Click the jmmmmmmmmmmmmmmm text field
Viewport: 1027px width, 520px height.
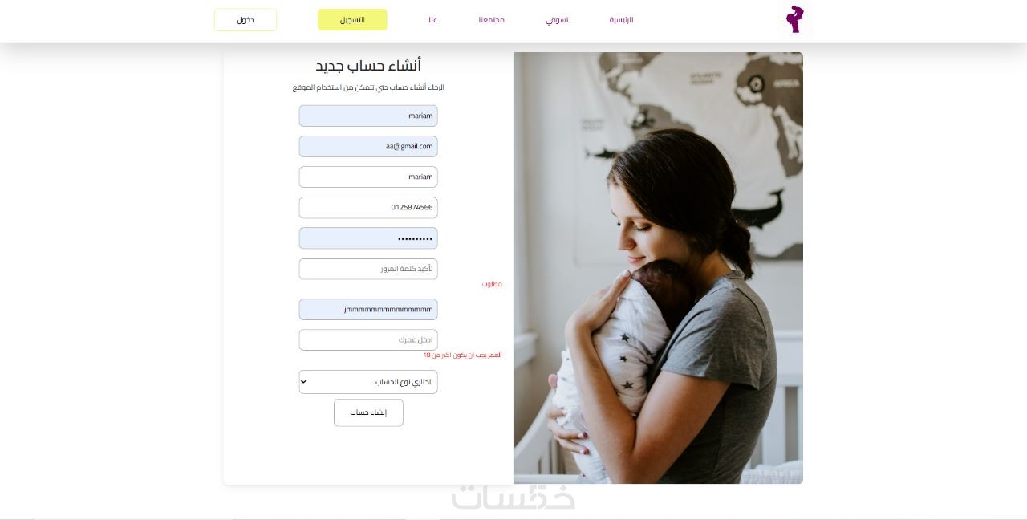(x=368, y=309)
